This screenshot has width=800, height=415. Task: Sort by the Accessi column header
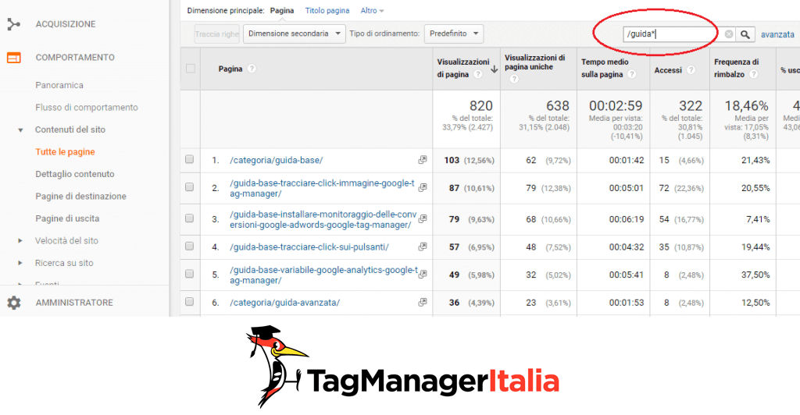(668, 70)
